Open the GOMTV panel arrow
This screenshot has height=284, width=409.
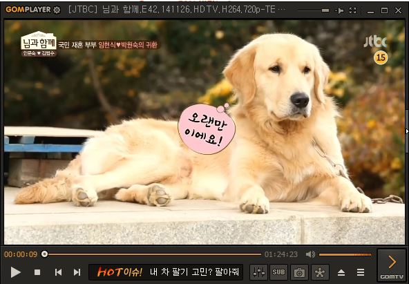(392, 265)
